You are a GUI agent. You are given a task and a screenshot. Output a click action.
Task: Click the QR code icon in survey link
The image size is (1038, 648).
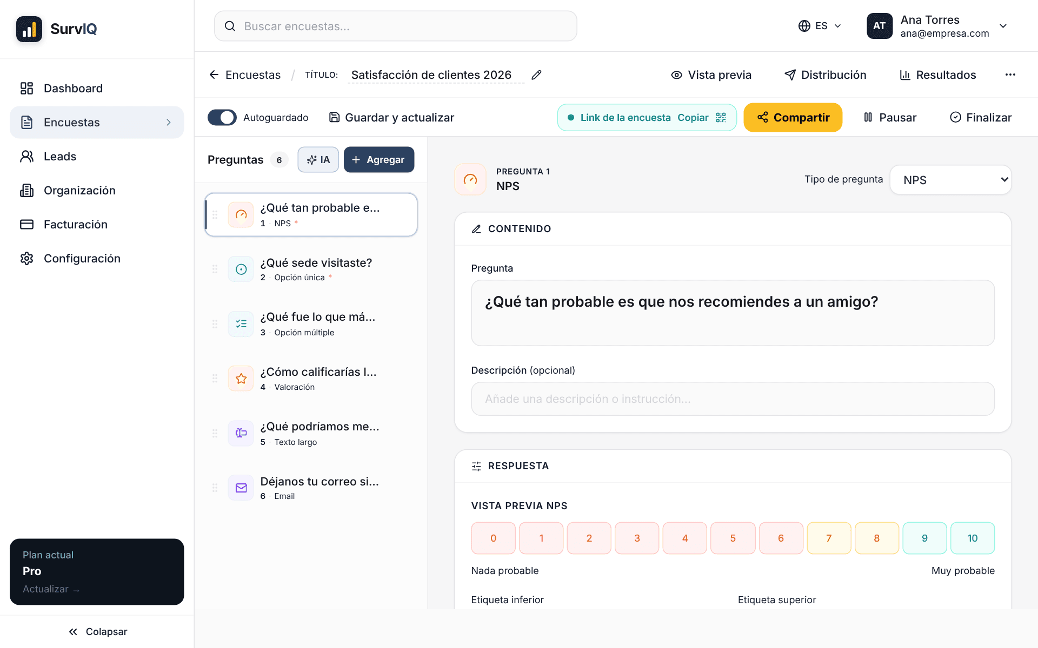721,118
